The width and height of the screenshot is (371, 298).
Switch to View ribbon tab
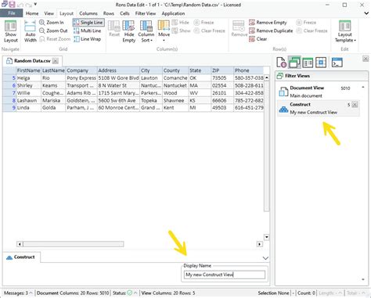pos(49,13)
